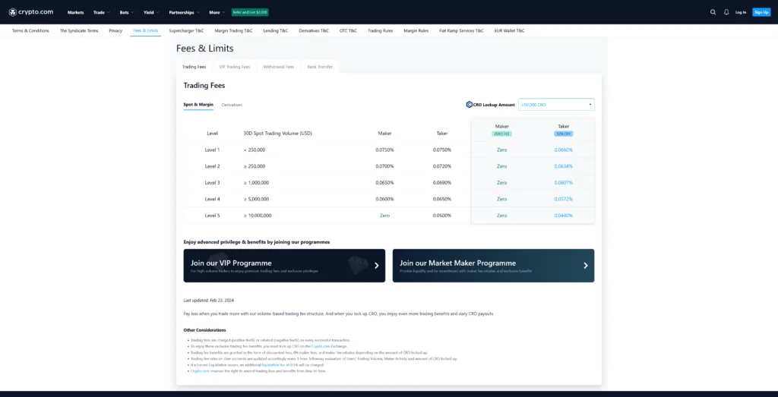
Task: Switch to the Derivatives sub-tab
Action: pyautogui.click(x=232, y=104)
